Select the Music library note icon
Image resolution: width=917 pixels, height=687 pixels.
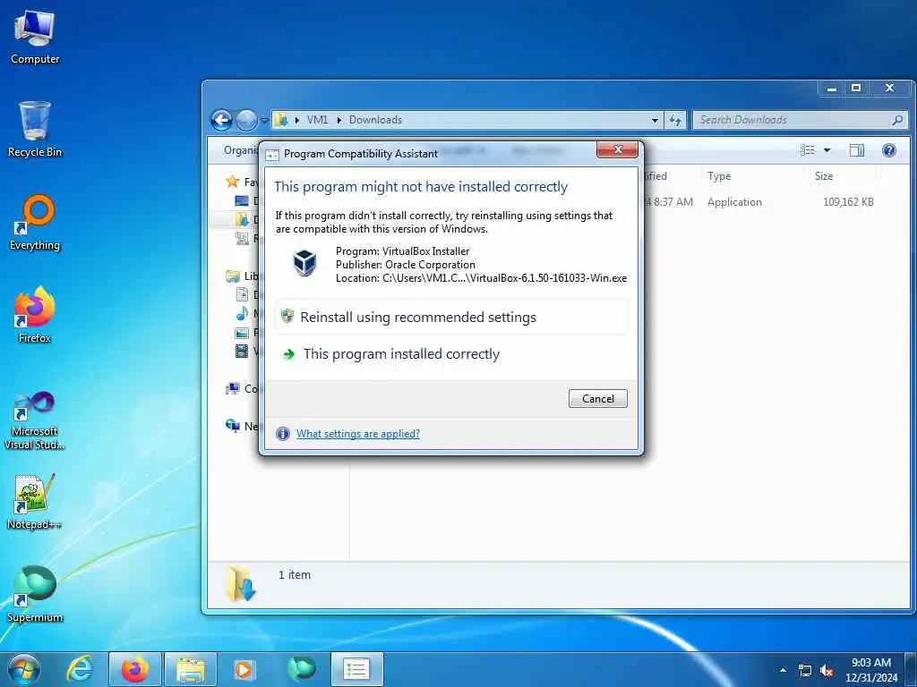click(242, 314)
